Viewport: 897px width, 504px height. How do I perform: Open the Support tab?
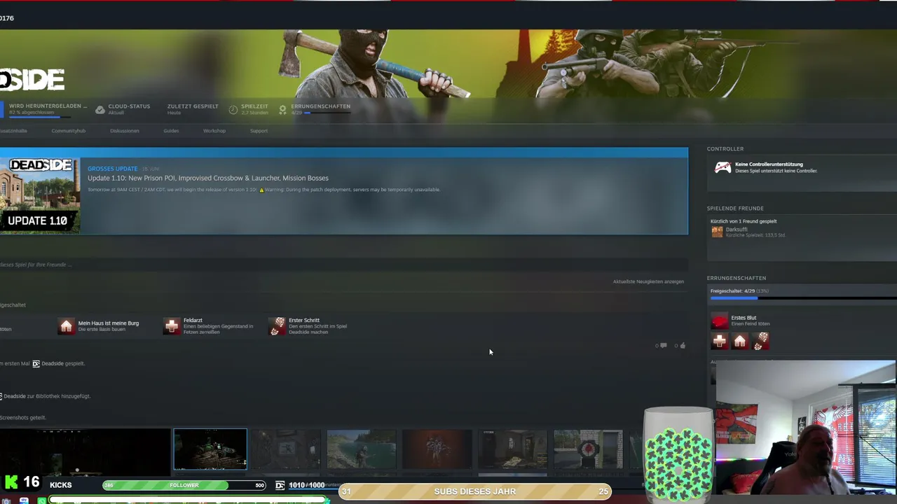click(259, 131)
